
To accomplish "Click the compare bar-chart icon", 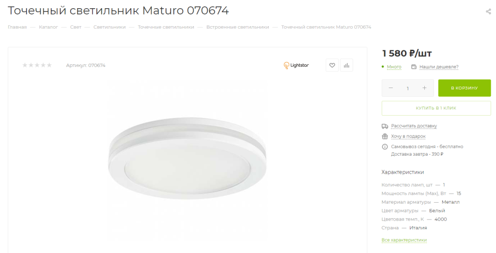I will tap(346, 65).
